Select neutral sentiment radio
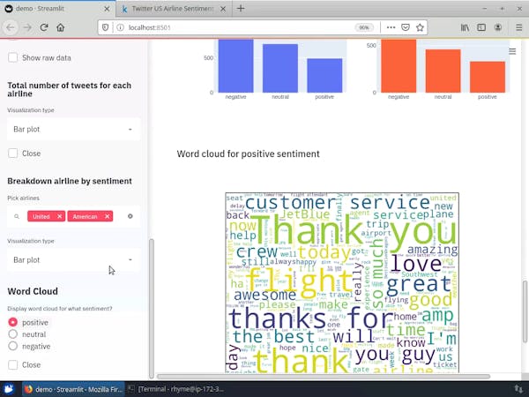529x397 pixels. pos(13,334)
